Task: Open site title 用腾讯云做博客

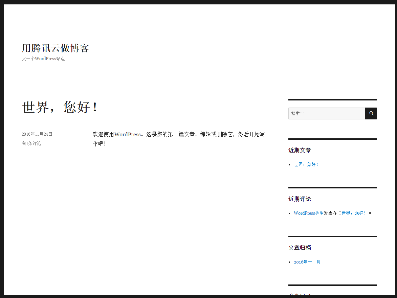Action: coord(55,48)
